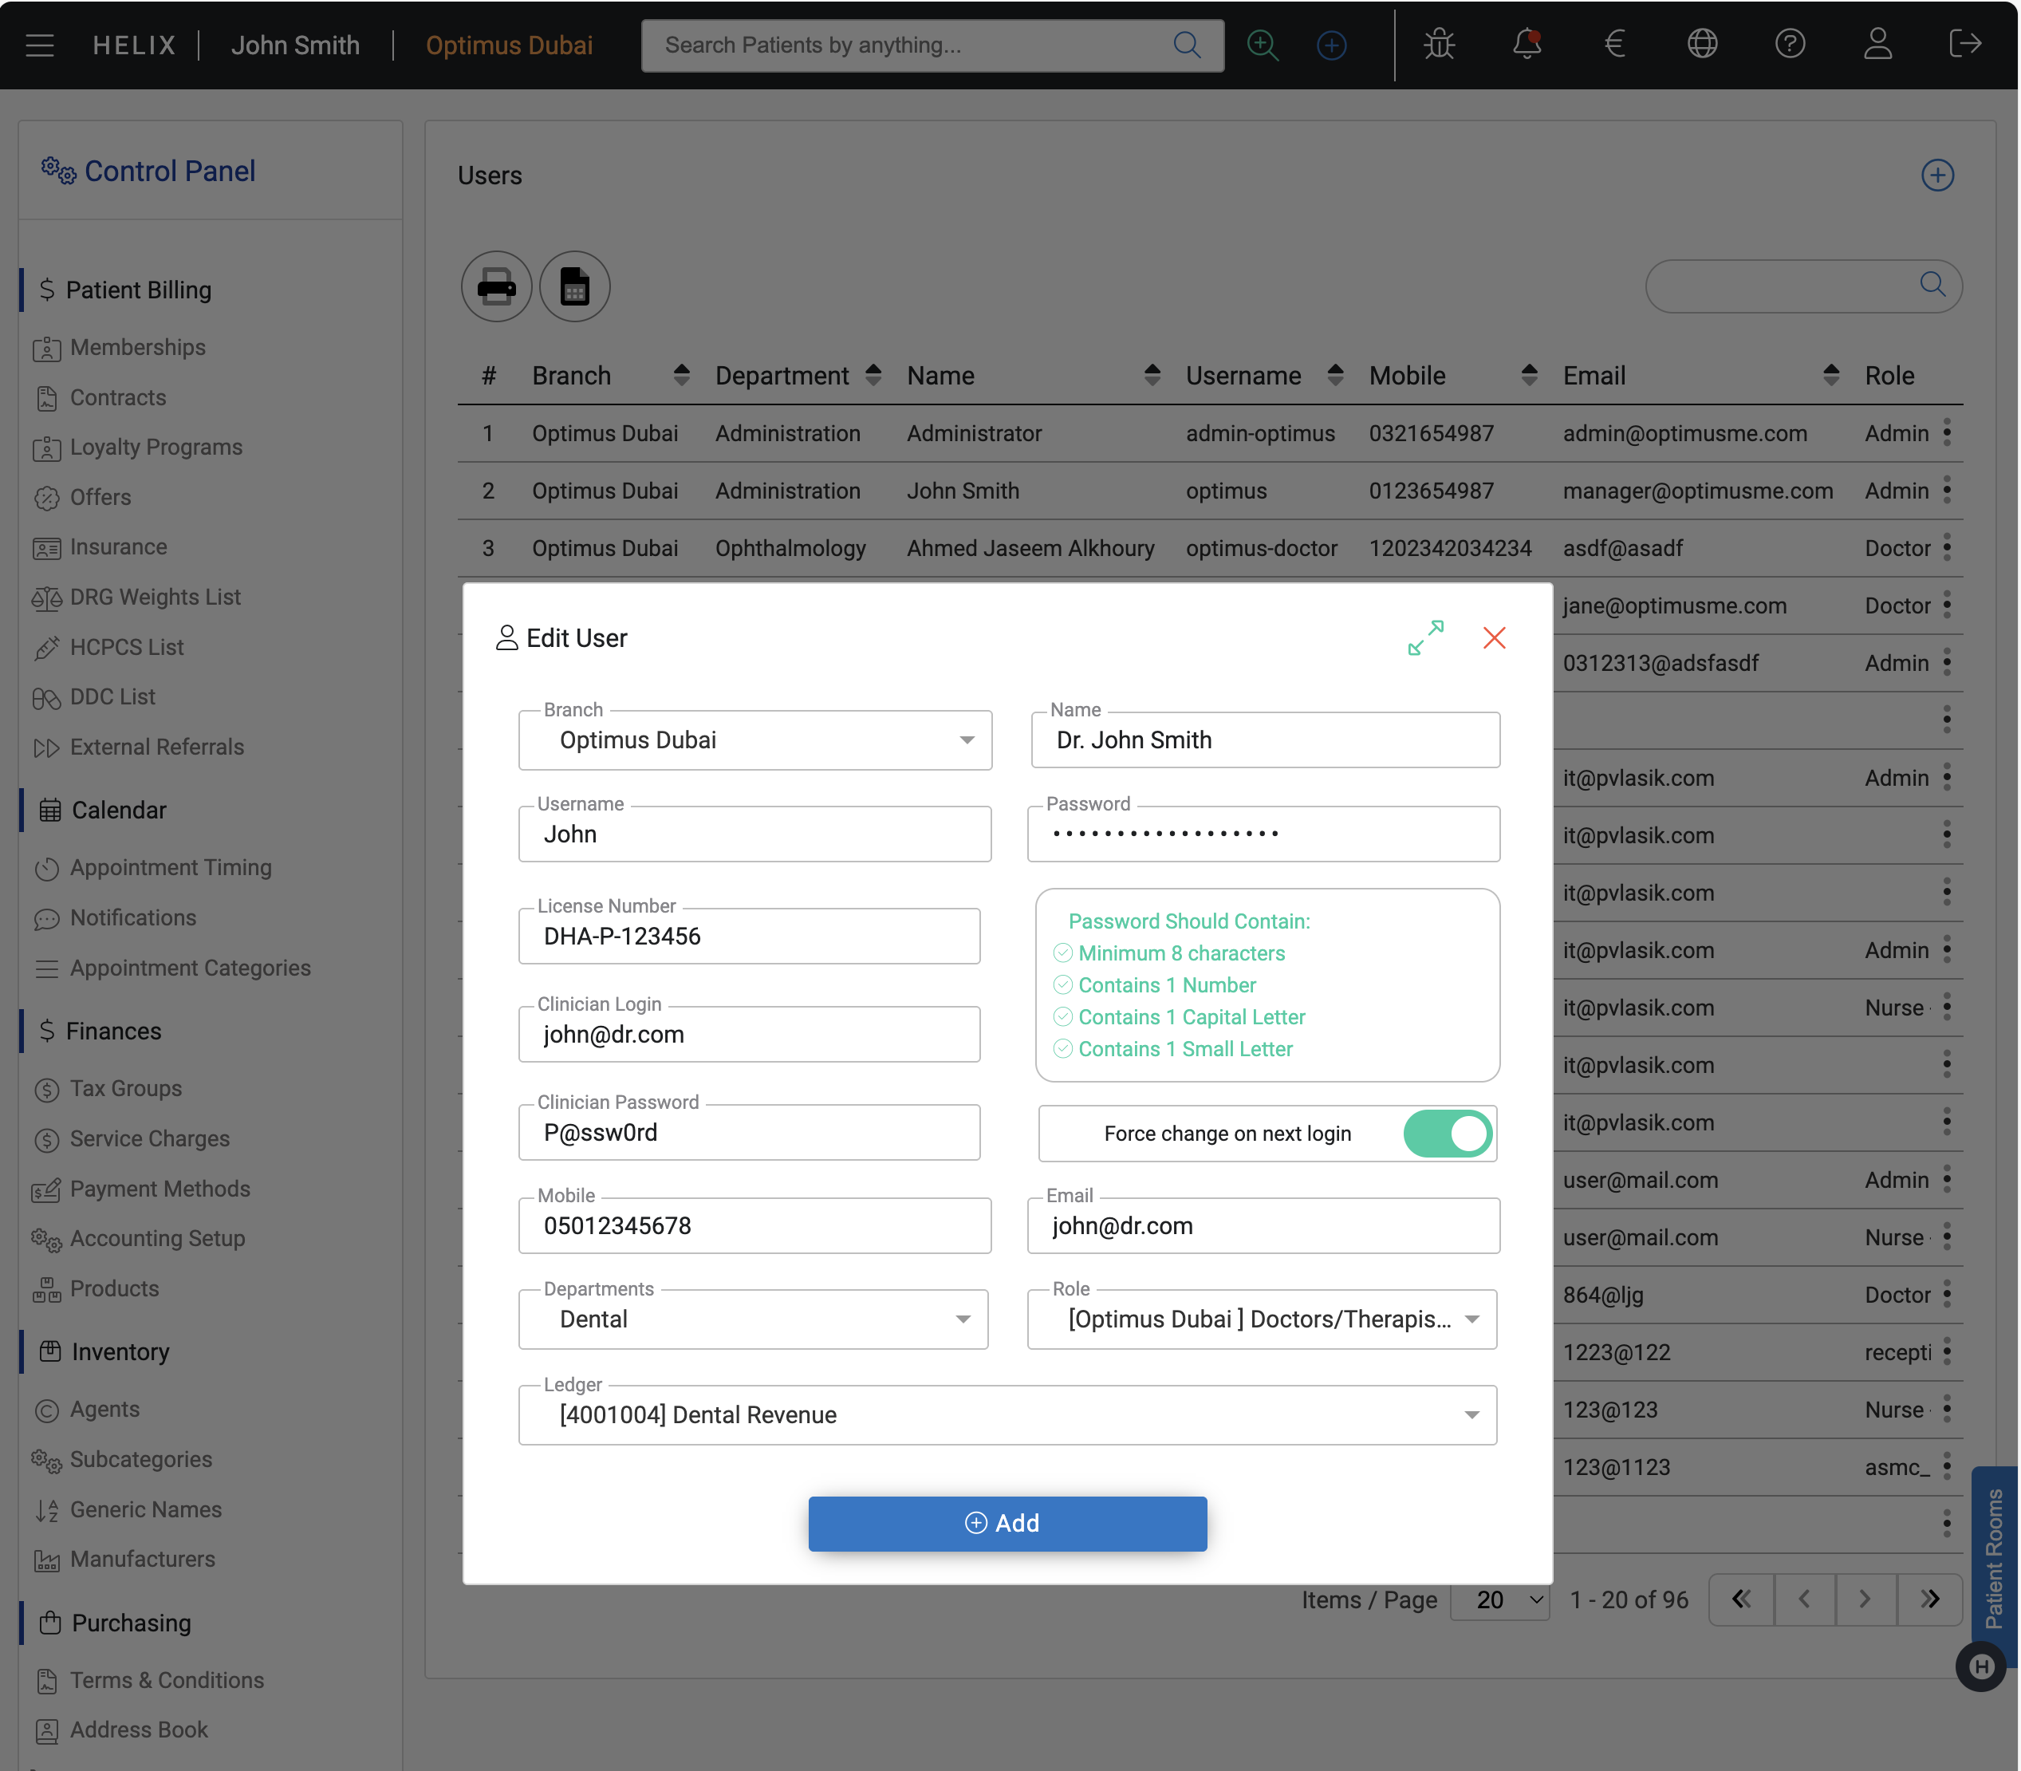Toggle Force change on next login

(x=1447, y=1134)
